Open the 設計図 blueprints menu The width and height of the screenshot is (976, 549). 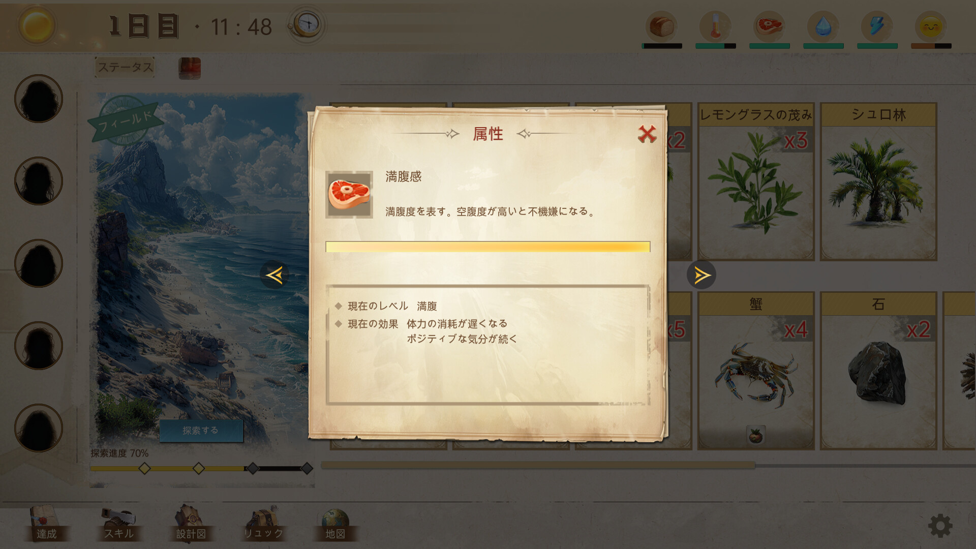coord(191,524)
